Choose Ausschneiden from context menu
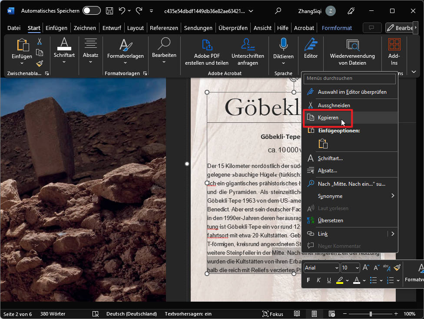 pyautogui.click(x=350, y=105)
